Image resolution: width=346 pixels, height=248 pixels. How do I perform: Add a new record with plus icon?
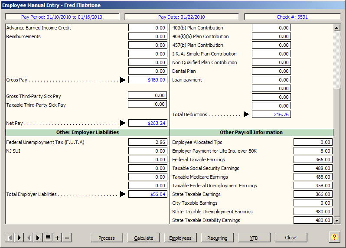tap(57, 238)
